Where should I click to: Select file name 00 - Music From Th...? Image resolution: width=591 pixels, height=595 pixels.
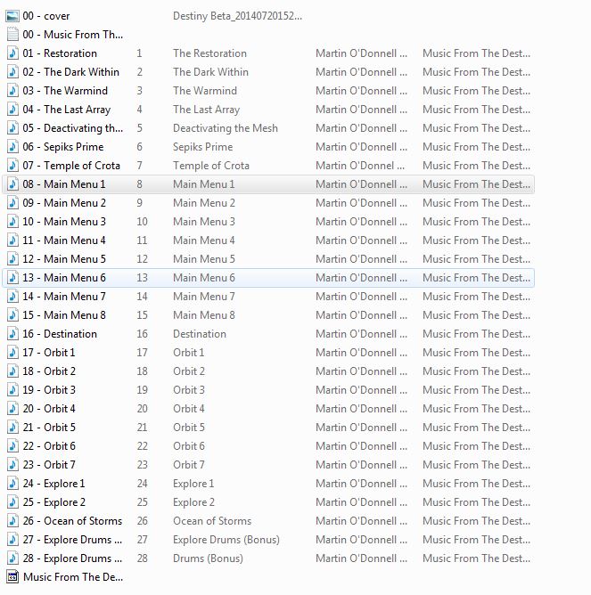coord(72,35)
